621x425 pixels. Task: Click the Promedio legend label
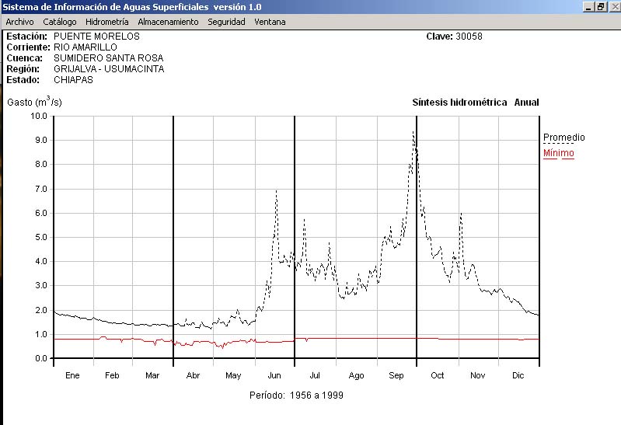point(563,138)
